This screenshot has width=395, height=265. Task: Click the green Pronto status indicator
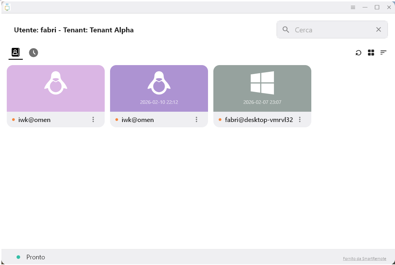(x=17, y=257)
